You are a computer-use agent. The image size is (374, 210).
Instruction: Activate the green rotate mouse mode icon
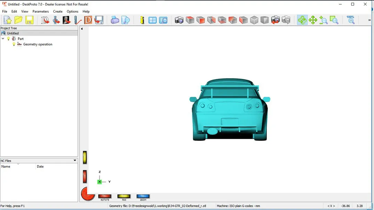click(302, 20)
